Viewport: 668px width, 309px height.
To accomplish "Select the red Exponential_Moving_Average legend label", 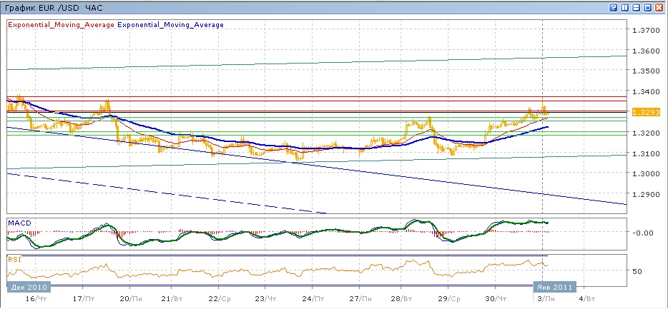I will (61, 24).
